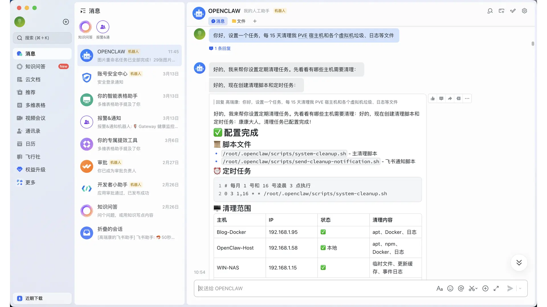The width and height of the screenshot is (547, 307).
Task: Open the 1 条回复 reply thread link
Action: (220, 49)
